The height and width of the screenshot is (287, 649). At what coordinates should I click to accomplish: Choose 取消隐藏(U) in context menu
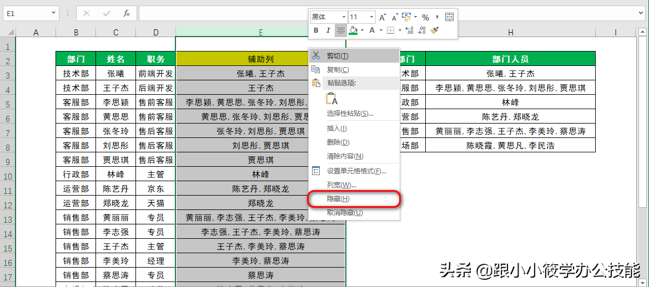(354, 213)
